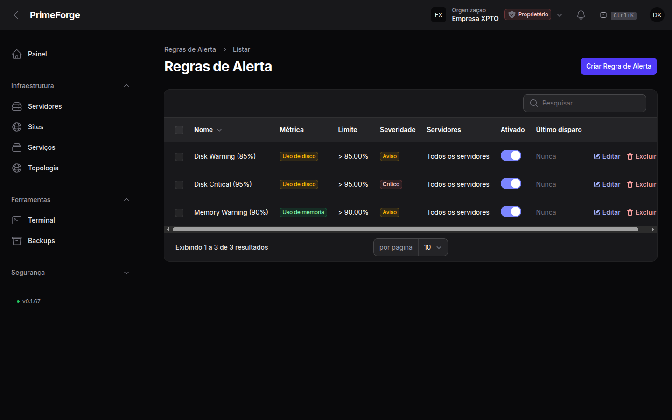Open the DX user avatar menu
The height and width of the screenshot is (420, 672).
coord(657,15)
